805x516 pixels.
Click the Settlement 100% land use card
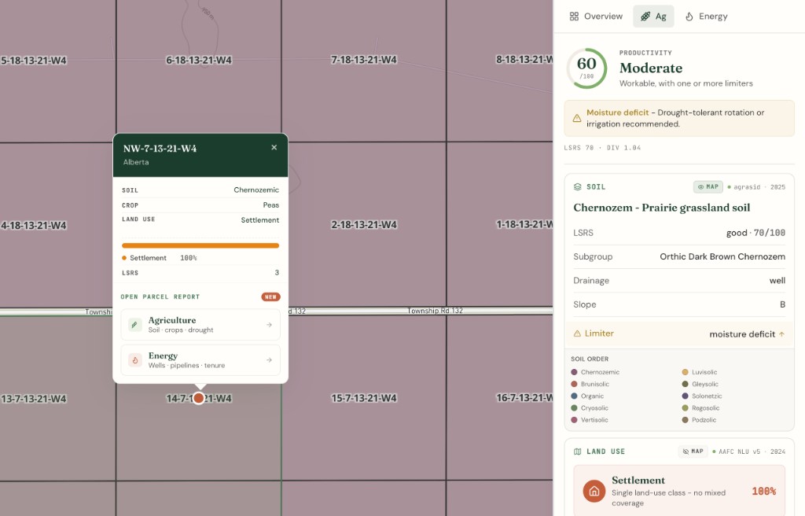[678, 491]
